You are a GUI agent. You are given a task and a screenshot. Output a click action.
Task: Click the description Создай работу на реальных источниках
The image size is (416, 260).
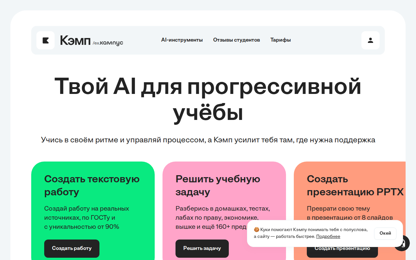tap(87, 217)
